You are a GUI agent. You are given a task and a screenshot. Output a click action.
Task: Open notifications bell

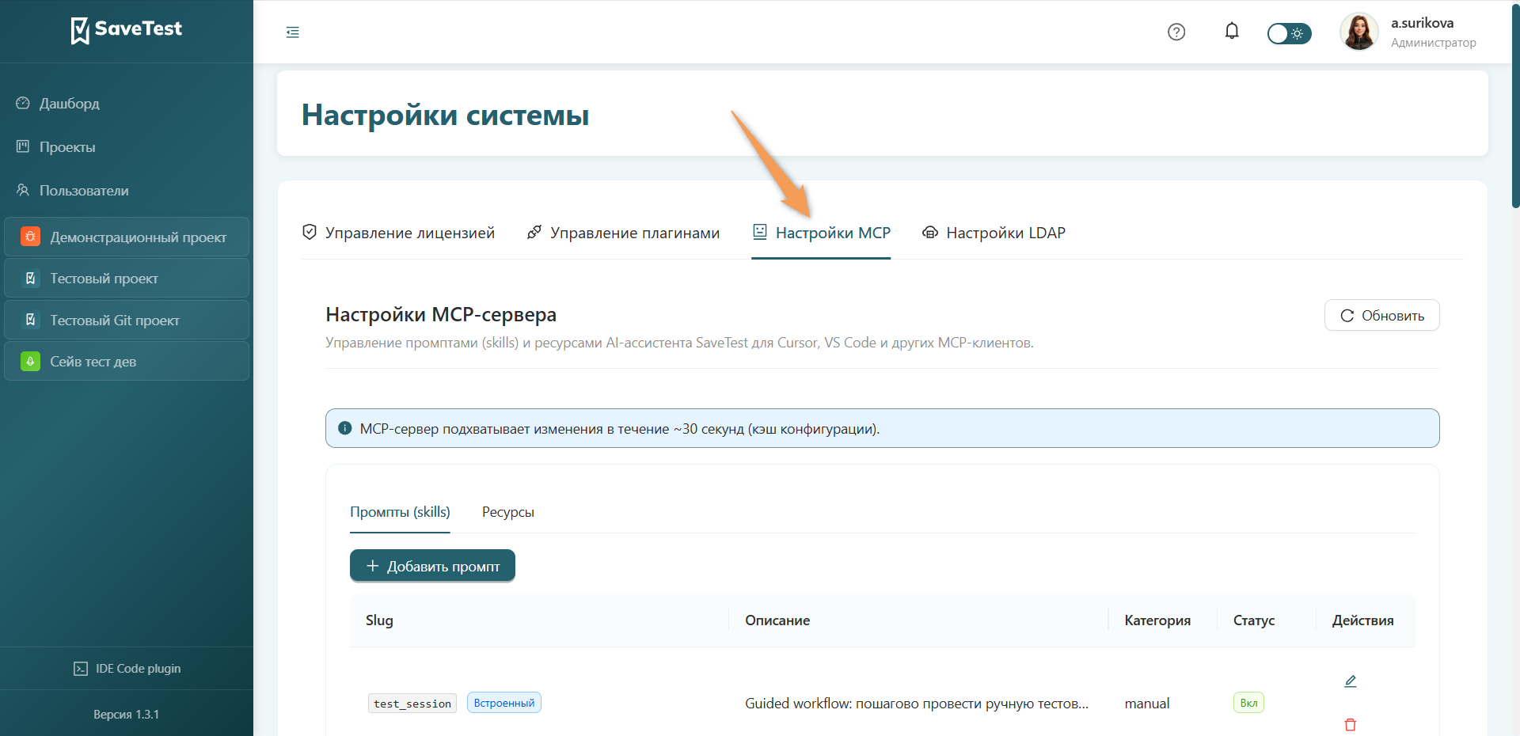point(1232,31)
